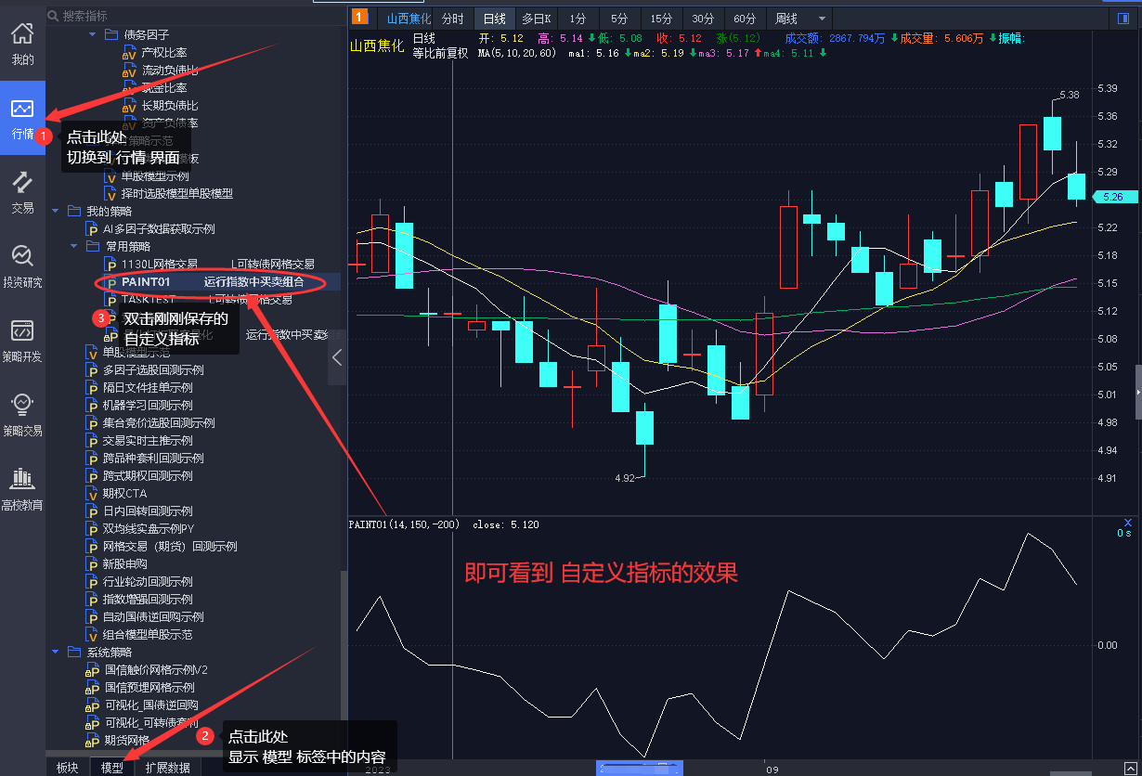This screenshot has width=1142, height=776.
Task: Open 策略交易 lightbulb sidebar icon
Action: pyautogui.click(x=22, y=415)
